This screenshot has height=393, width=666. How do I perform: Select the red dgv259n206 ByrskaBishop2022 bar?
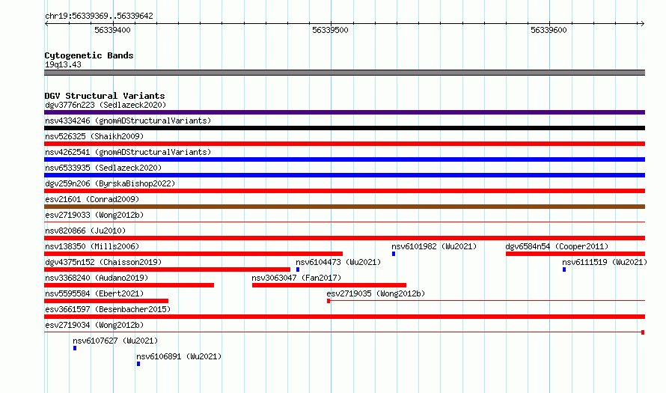tap(344, 191)
